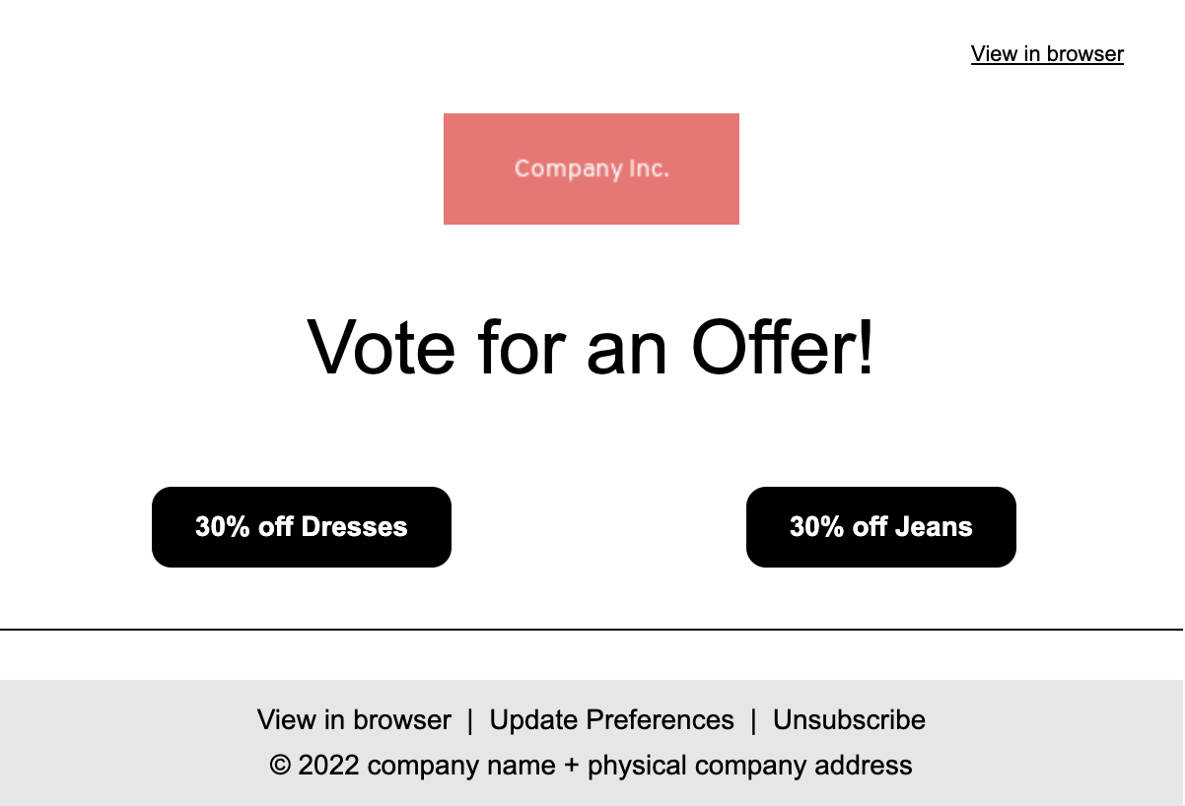Open the Update Preferences link

pos(612,720)
